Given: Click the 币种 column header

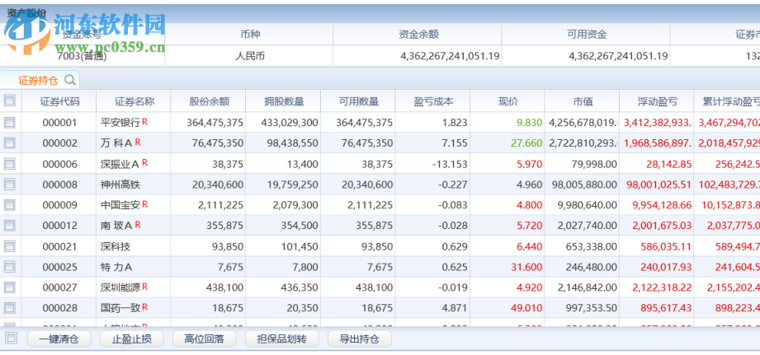Looking at the screenshot, I should pos(249,35).
